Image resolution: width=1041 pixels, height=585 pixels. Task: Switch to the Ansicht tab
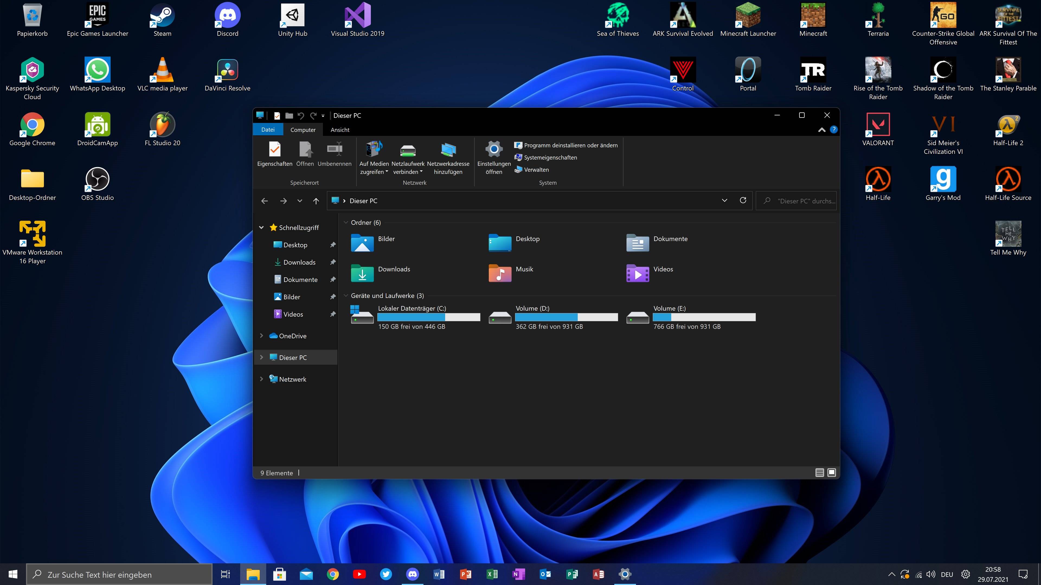(x=339, y=130)
